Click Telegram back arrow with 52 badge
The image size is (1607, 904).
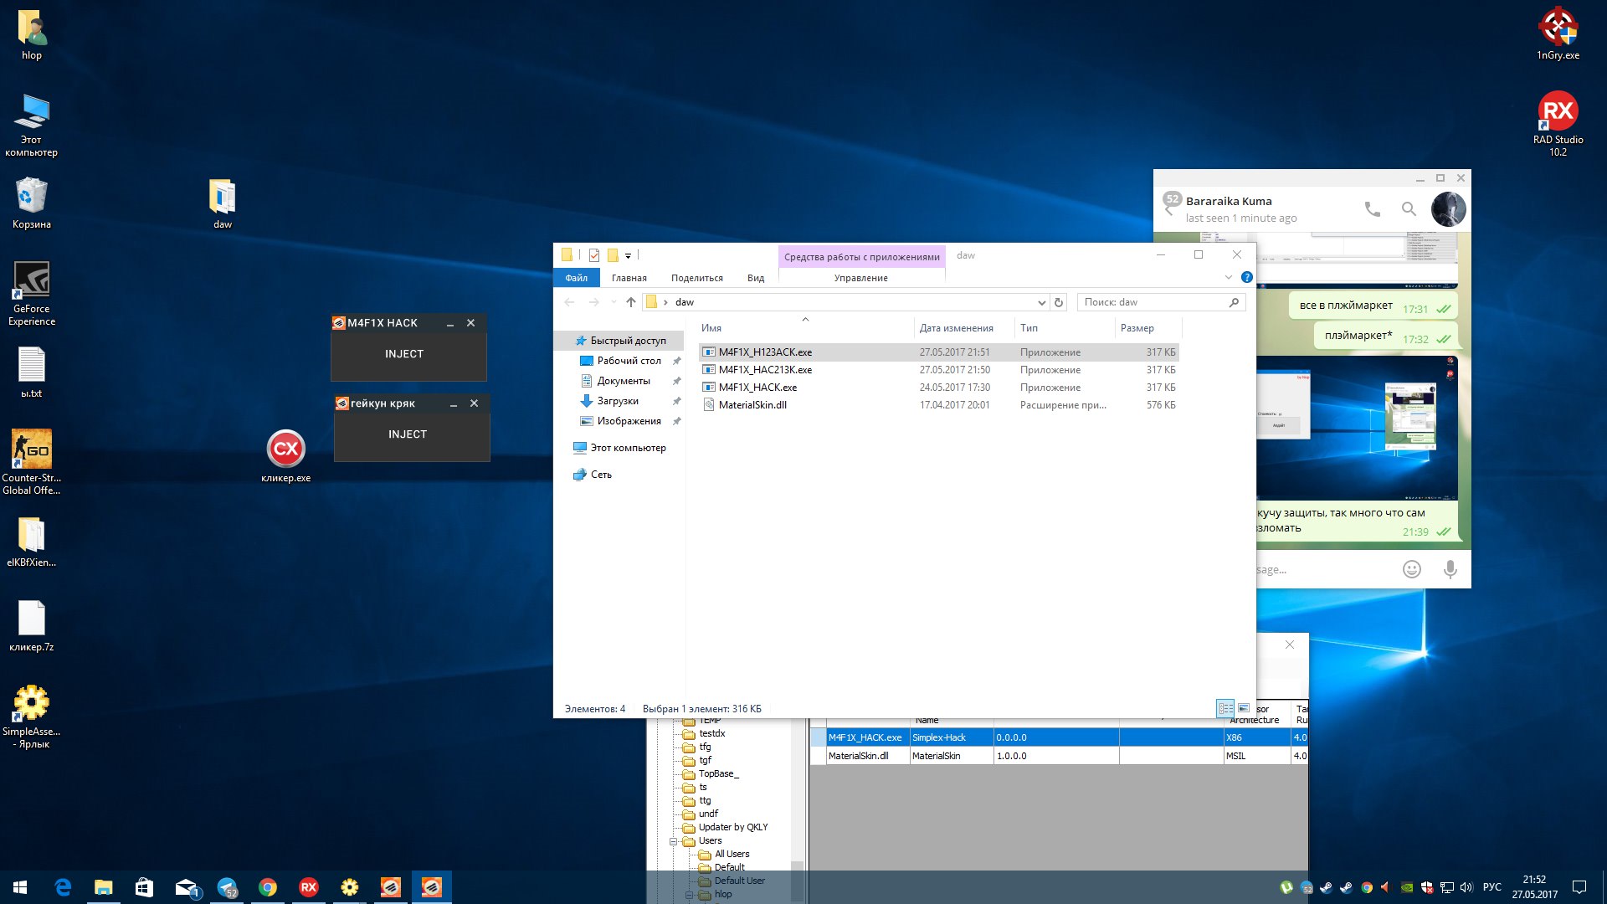pyautogui.click(x=1171, y=203)
